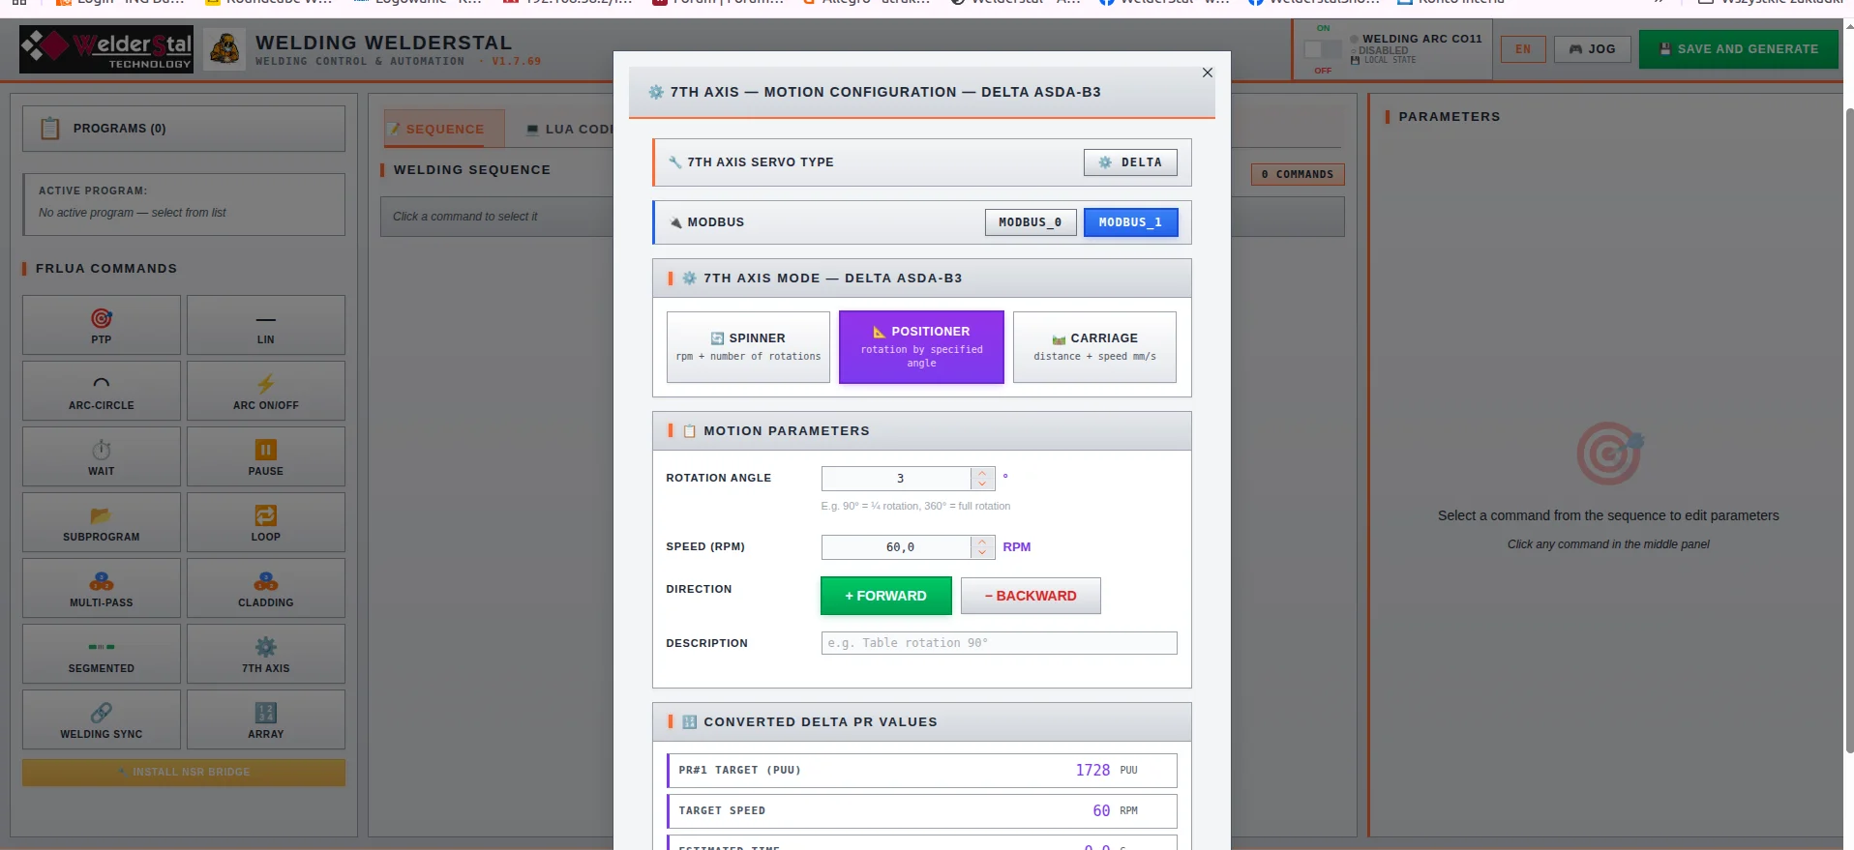Image resolution: width=1854 pixels, height=850 pixels.
Task: Add a WELDING SYNC command
Action: point(102,719)
